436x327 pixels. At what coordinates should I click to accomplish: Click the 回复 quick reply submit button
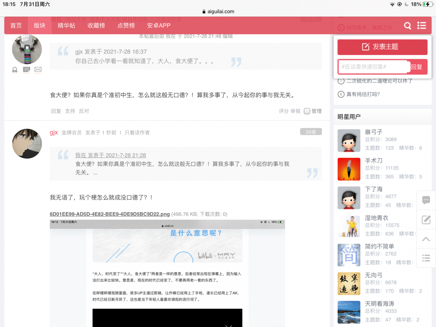417,67
